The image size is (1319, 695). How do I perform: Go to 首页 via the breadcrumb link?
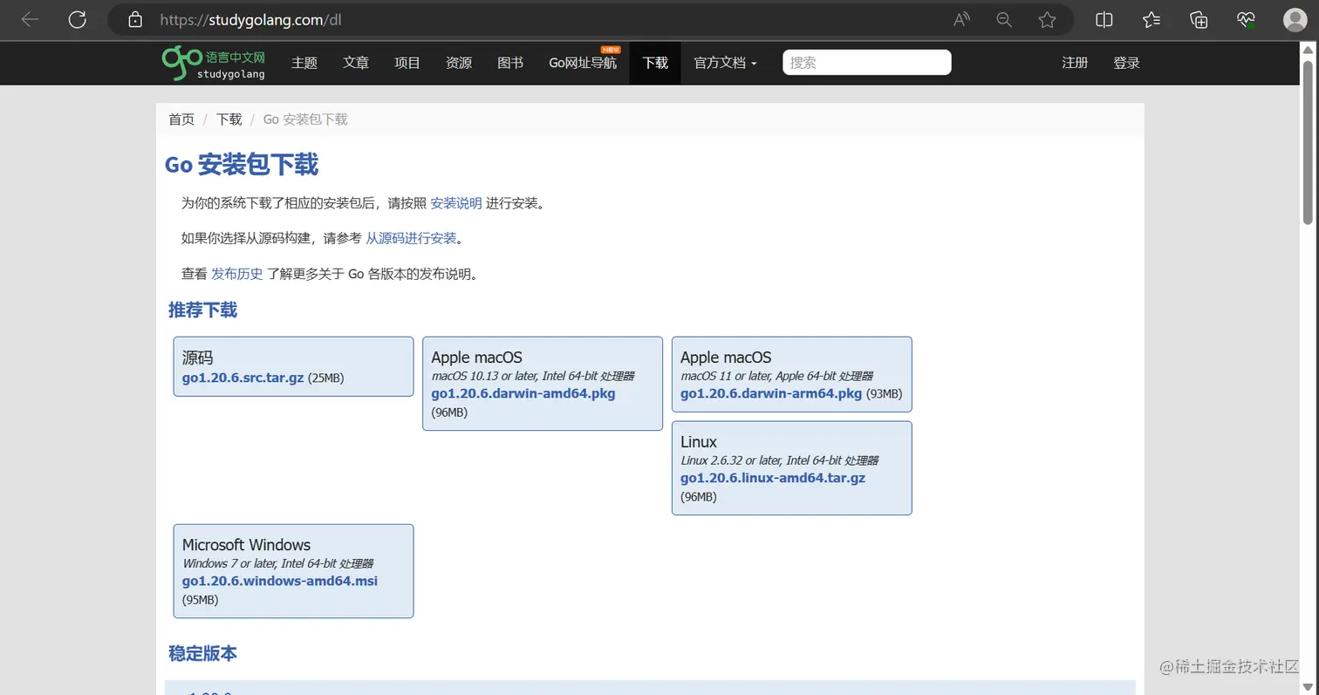pyautogui.click(x=181, y=119)
